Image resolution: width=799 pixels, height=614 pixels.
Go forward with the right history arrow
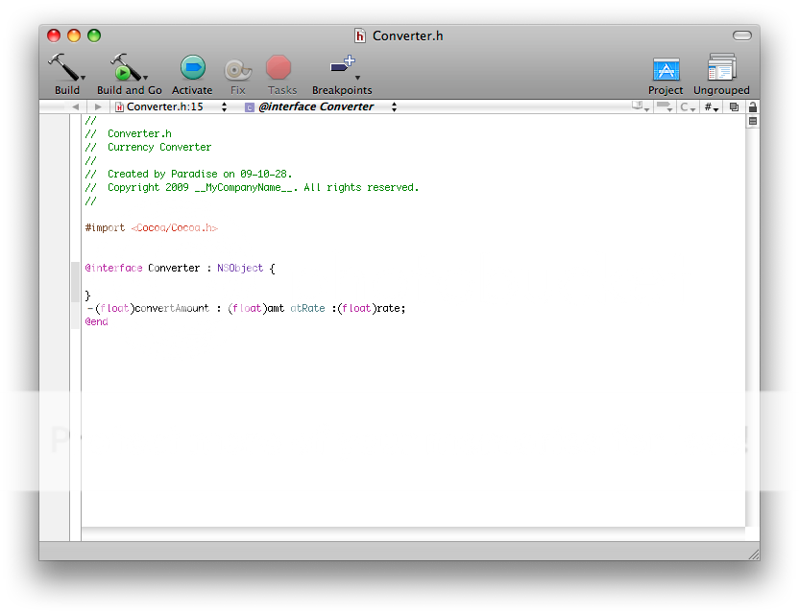(x=98, y=106)
